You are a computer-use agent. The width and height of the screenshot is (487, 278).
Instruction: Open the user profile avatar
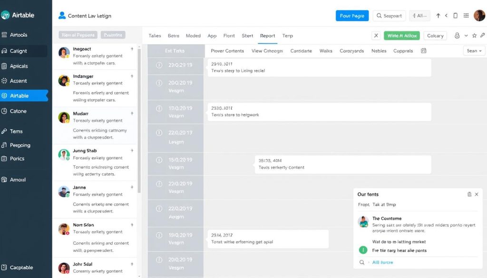[479, 16]
